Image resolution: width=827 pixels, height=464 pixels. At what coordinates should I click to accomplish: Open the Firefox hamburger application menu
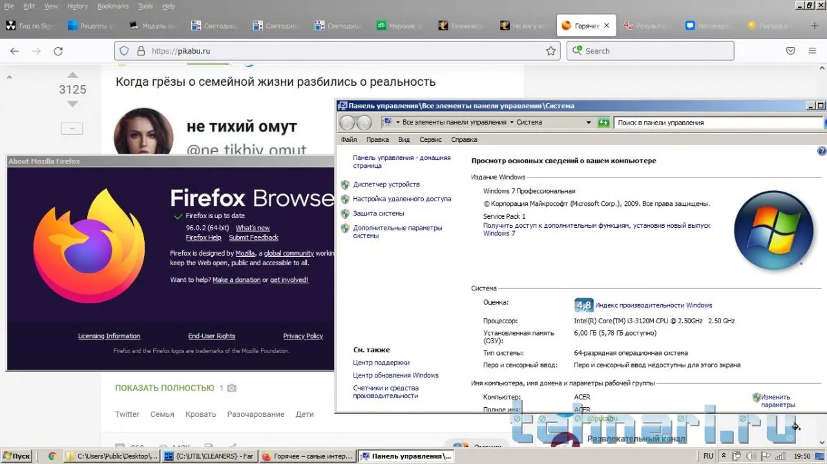[813, 51]
